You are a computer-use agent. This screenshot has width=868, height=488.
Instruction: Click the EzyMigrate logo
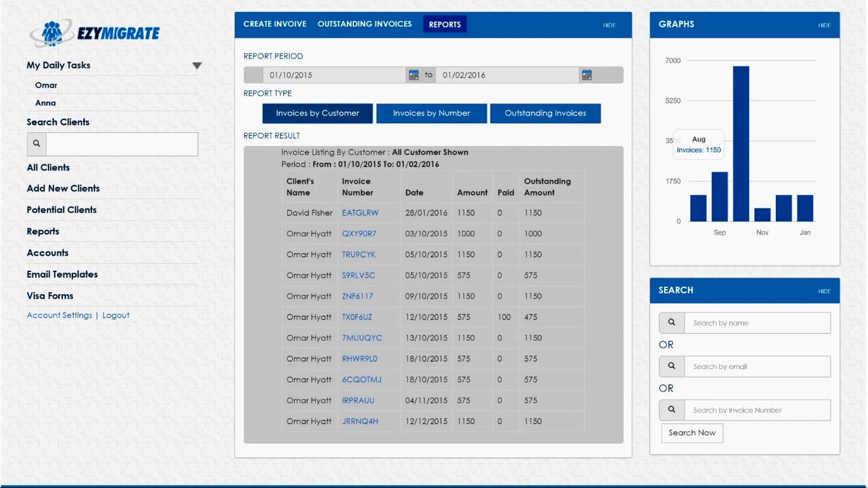click(x=95, y=33)
